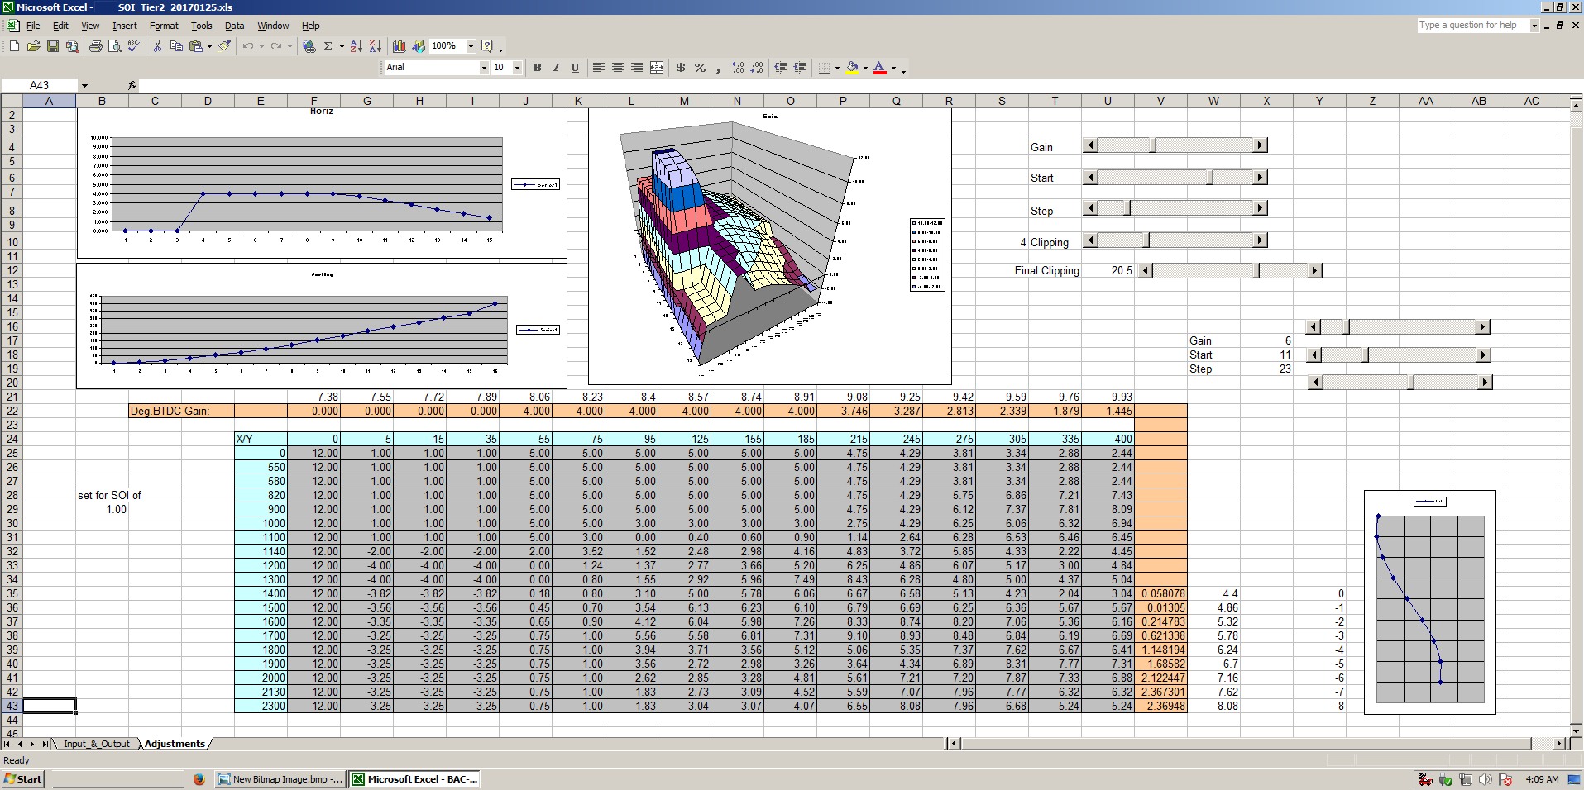The image size is (1584, 790).
Task: Align text left
Action: tap(598, 68)
